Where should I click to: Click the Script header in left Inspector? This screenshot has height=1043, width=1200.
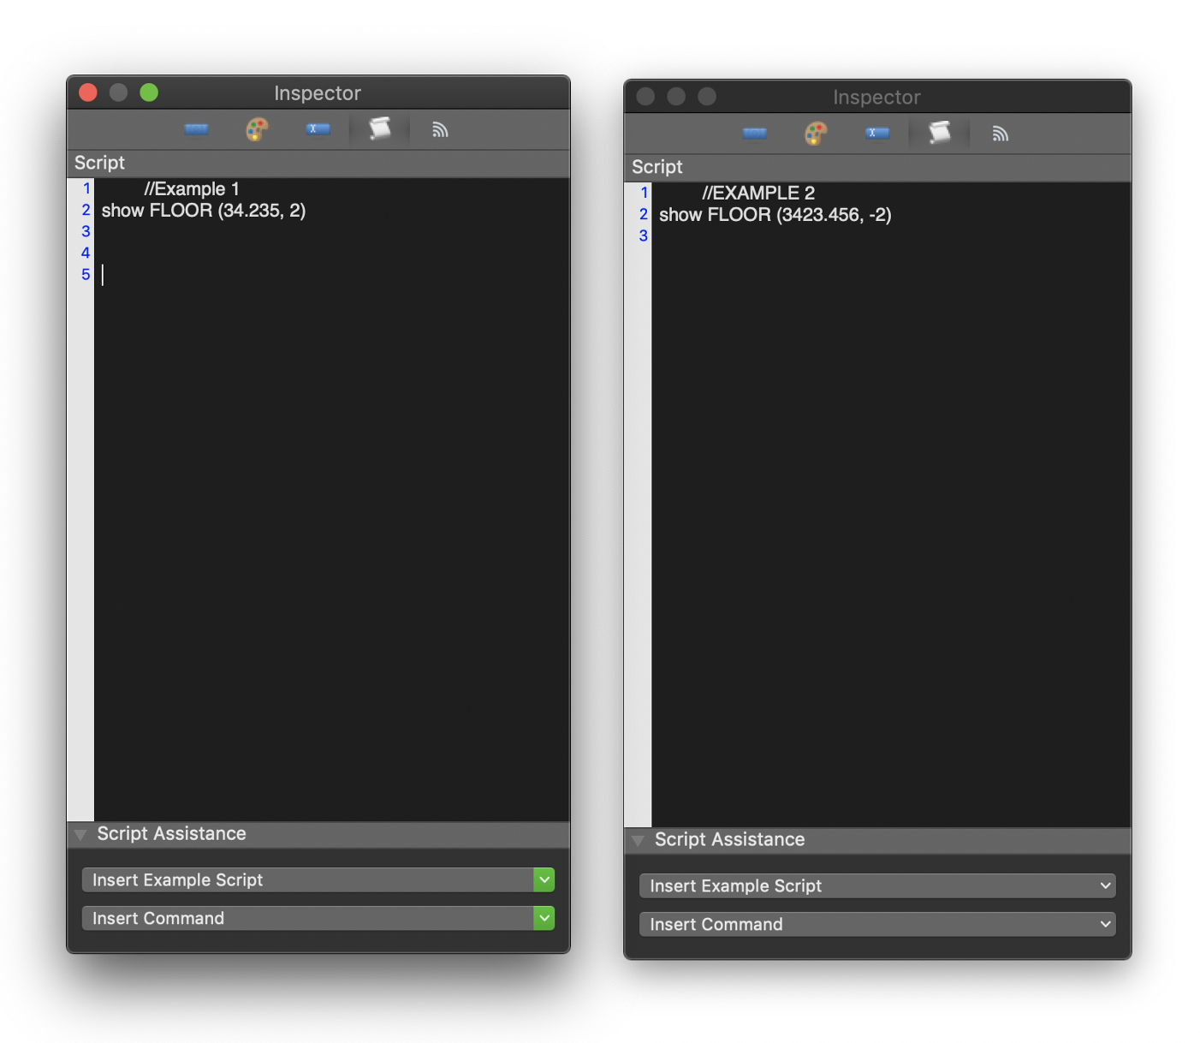(x=318, y=164)
